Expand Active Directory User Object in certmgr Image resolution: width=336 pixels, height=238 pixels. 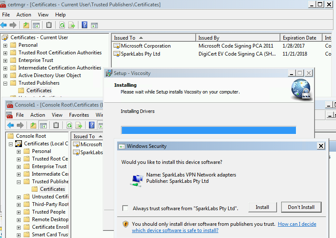click(5, 76)
